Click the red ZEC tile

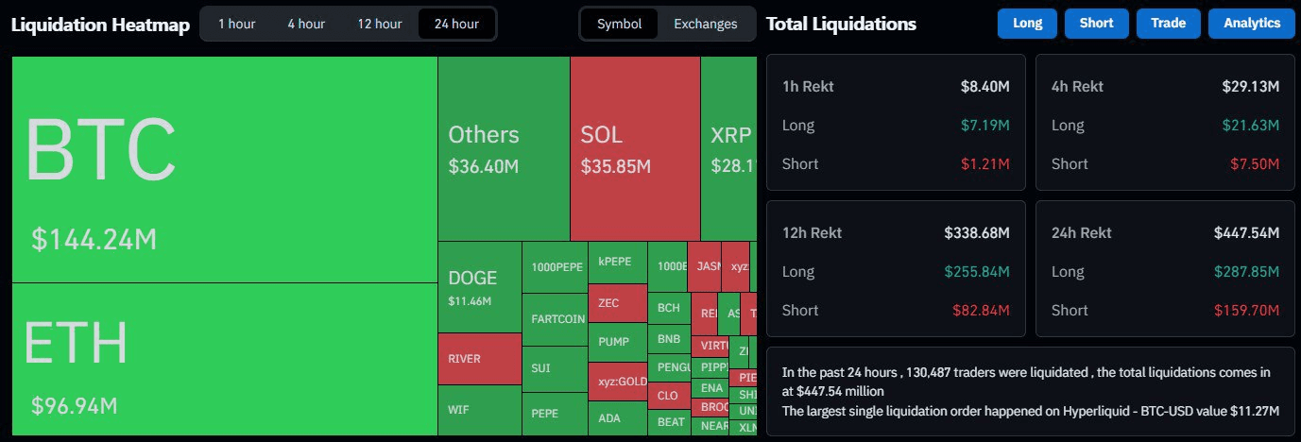pyautogui.click(x=618, y=303)
